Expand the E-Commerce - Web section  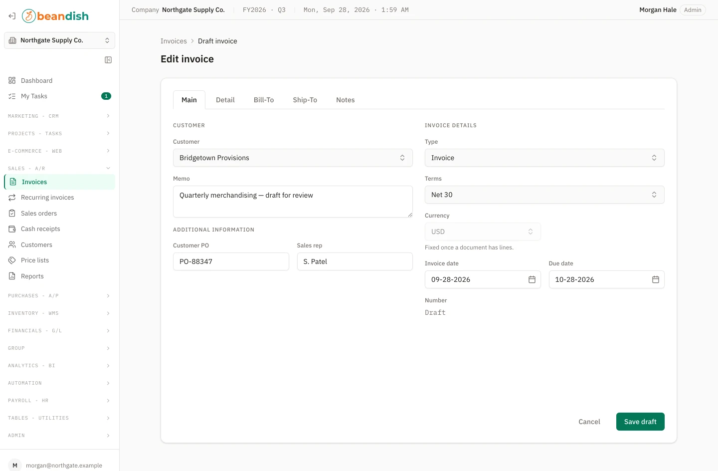[59, 151]
